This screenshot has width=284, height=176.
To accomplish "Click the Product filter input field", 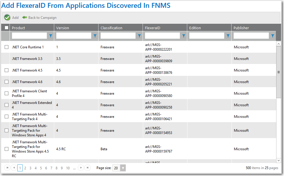I will (29, 36).
